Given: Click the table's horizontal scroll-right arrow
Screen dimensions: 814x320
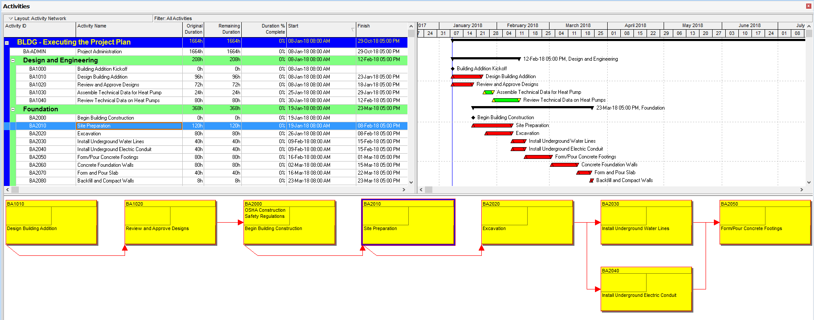Looking at the screenshot, I should point(404,189).
